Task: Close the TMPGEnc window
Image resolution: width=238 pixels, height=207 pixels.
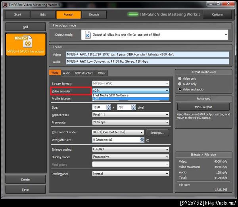Action: click(x=228, y=4)
